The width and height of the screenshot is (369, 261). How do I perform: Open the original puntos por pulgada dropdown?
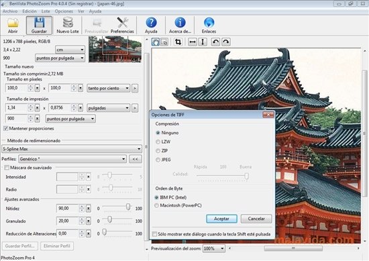point(60,58)
